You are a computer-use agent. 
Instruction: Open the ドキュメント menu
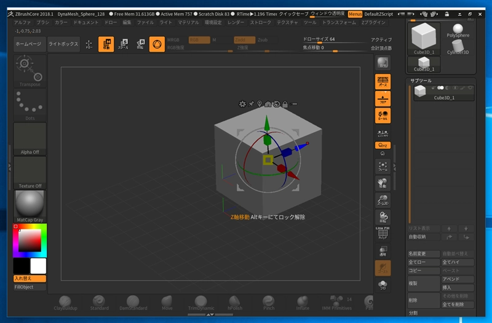(85, 23)
